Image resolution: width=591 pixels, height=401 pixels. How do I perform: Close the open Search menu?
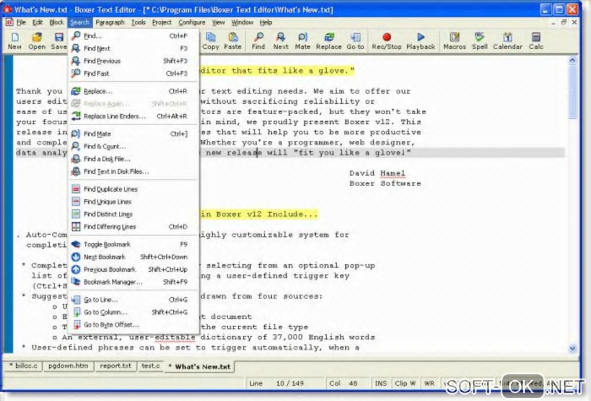pyautogui.click(x=79, y=22)
